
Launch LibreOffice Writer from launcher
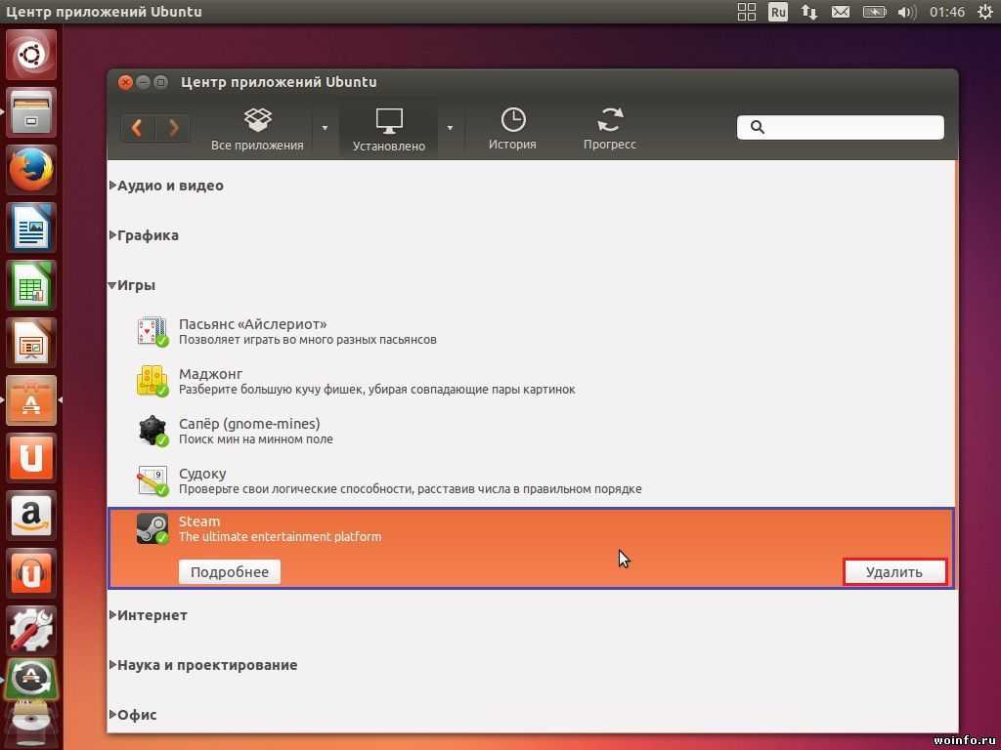point(31,228)
